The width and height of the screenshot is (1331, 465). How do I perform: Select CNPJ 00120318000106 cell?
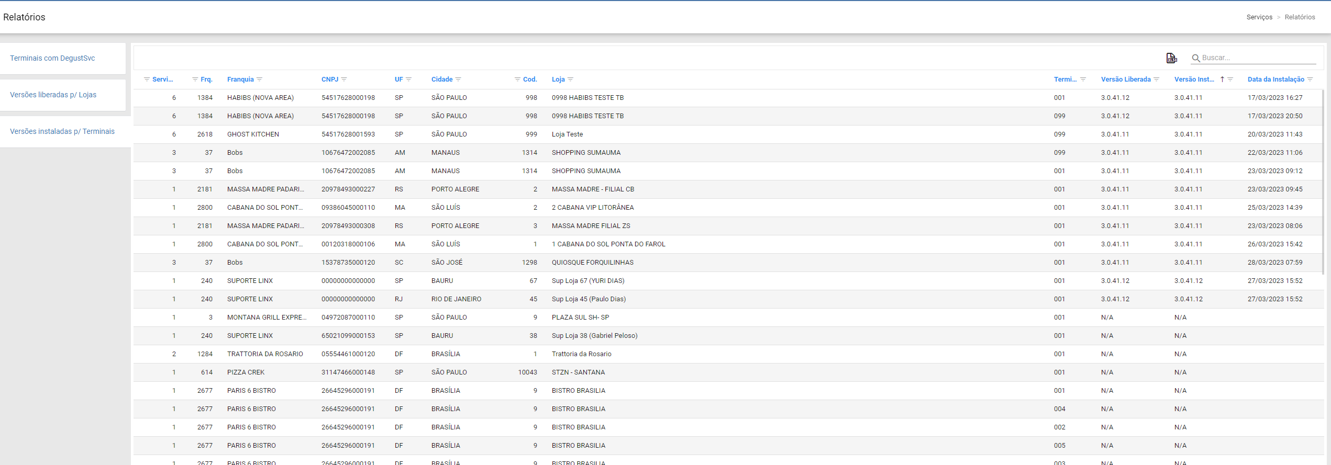pos(348,244)
